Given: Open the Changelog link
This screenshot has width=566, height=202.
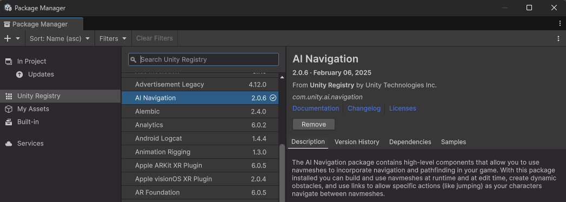Looking at the screenshot, I should 364,108.
